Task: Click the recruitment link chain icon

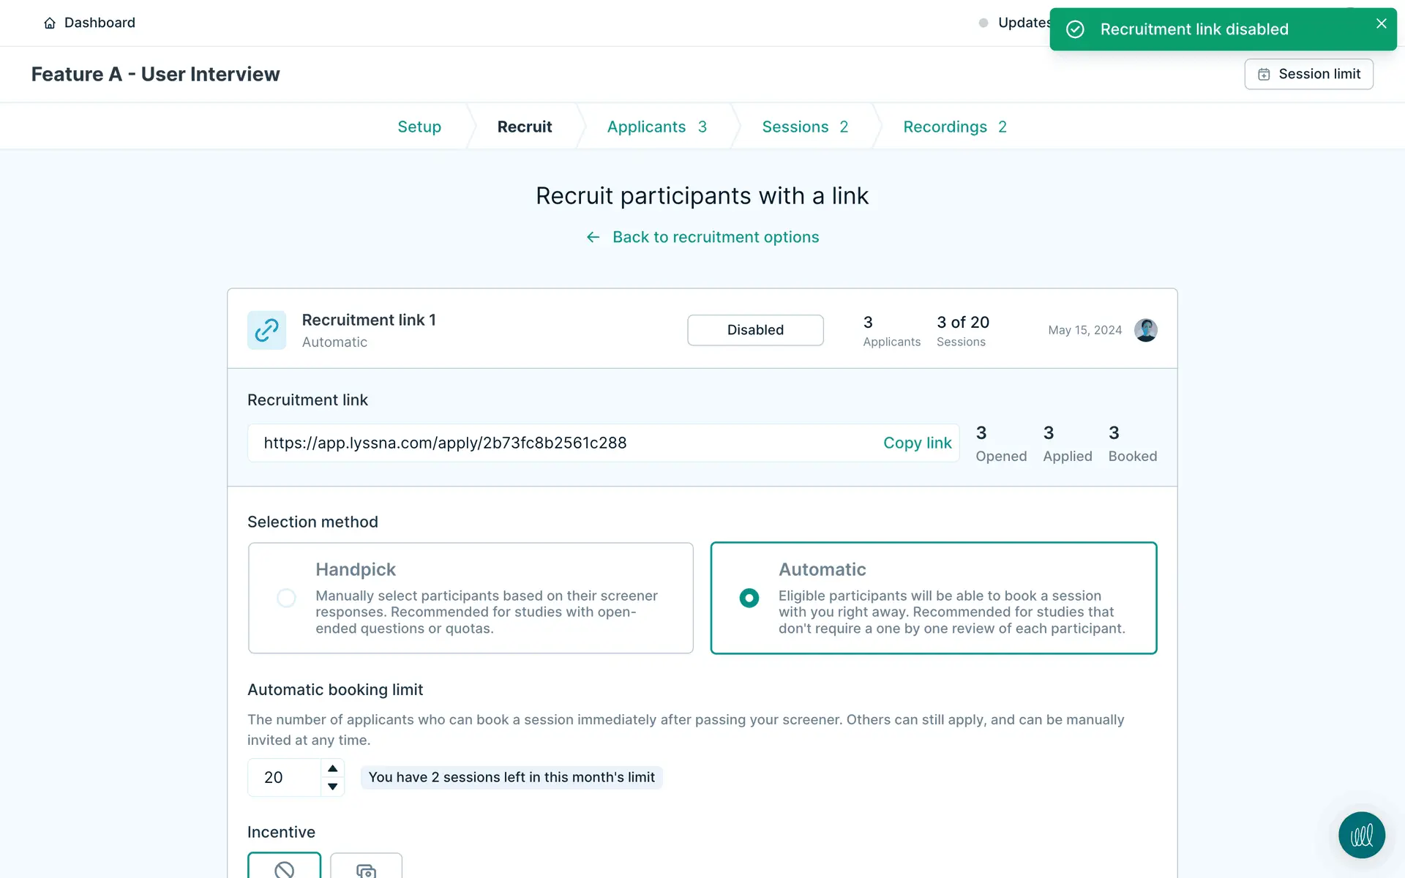Action: point(266,330)
